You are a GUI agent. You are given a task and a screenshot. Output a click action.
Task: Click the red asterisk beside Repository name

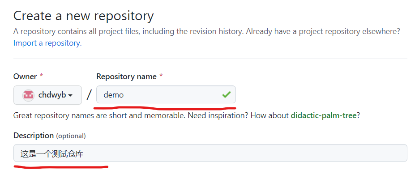161,76
